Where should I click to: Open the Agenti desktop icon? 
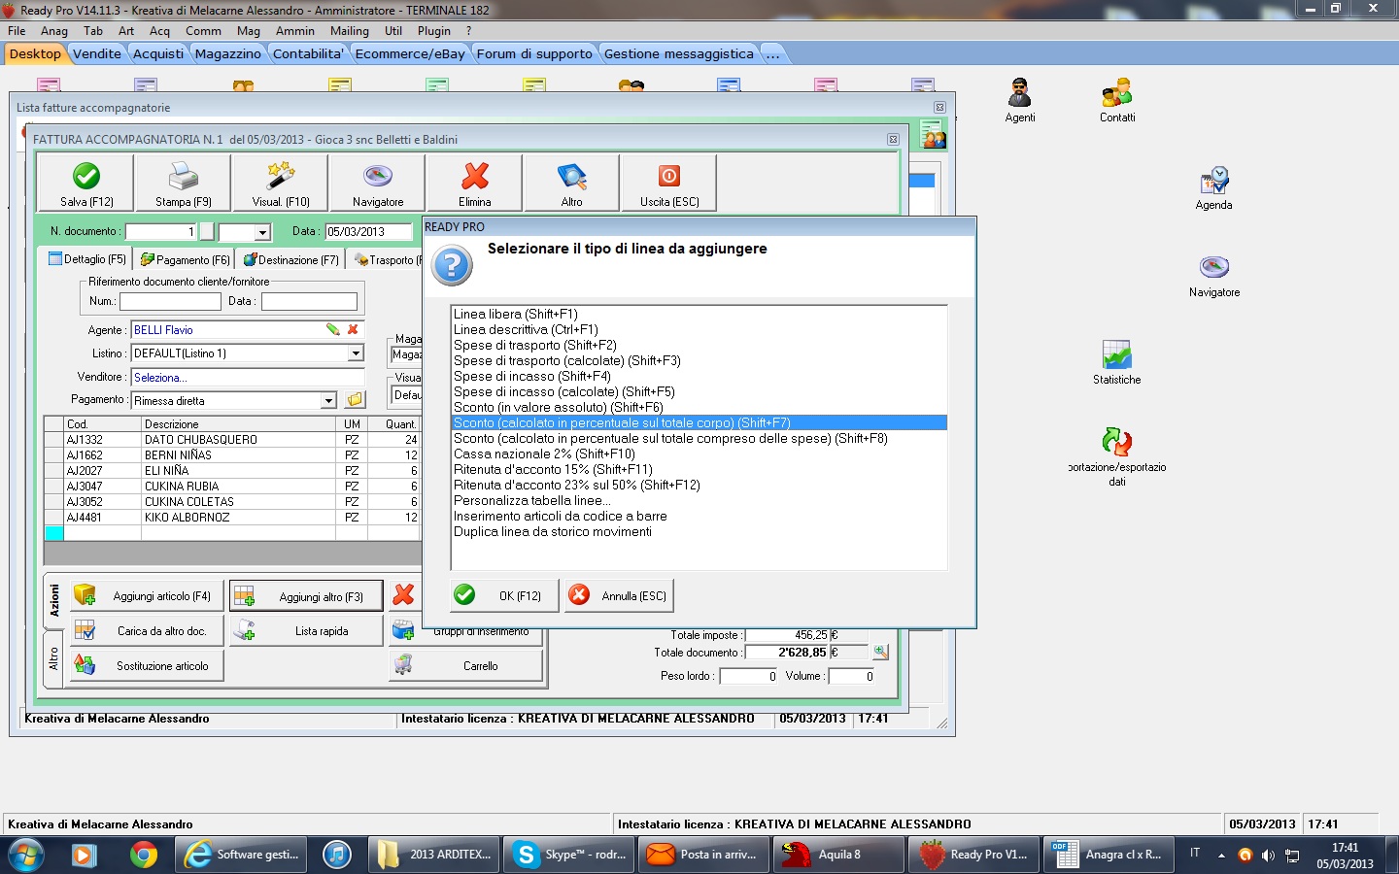pyautogui.click(x=1019, y=101)
